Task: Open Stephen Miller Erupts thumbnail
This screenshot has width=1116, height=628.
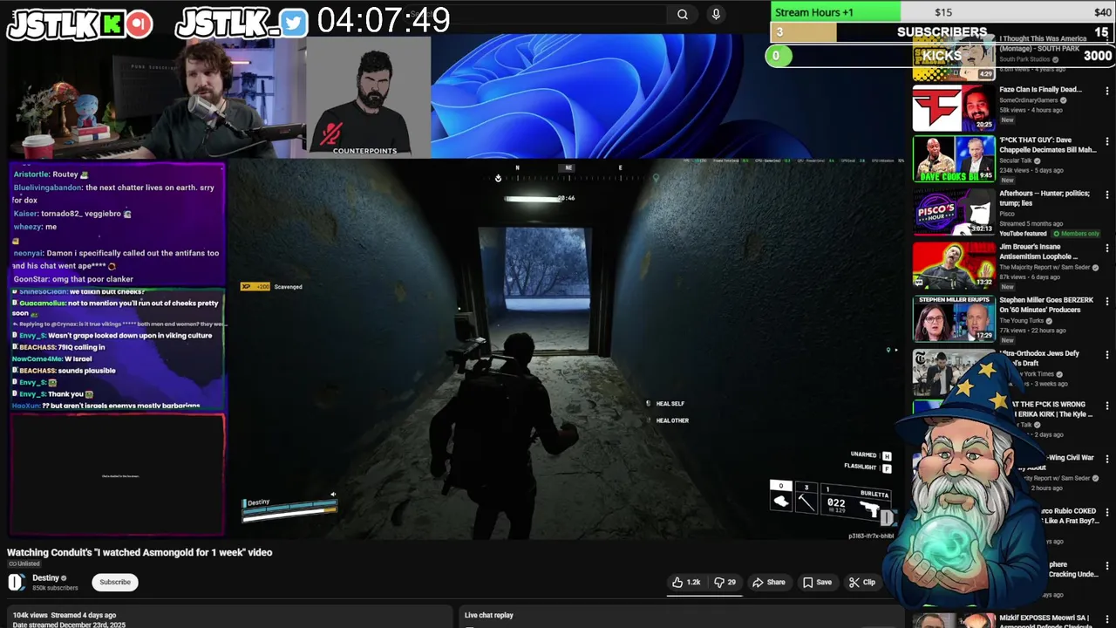Action: [x=954, y=318]
